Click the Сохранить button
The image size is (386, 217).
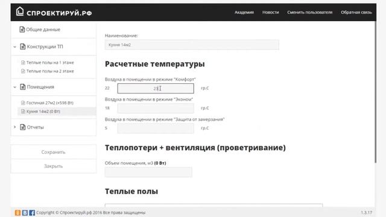pyautogui.click(x=54, y=152)
